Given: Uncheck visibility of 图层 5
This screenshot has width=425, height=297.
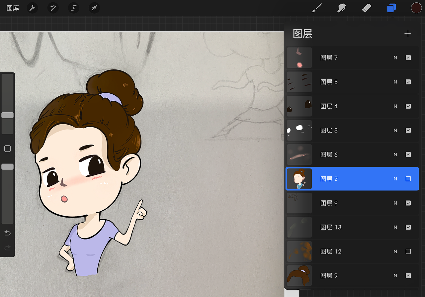Looking at the screenshot, I should point(408,82).
